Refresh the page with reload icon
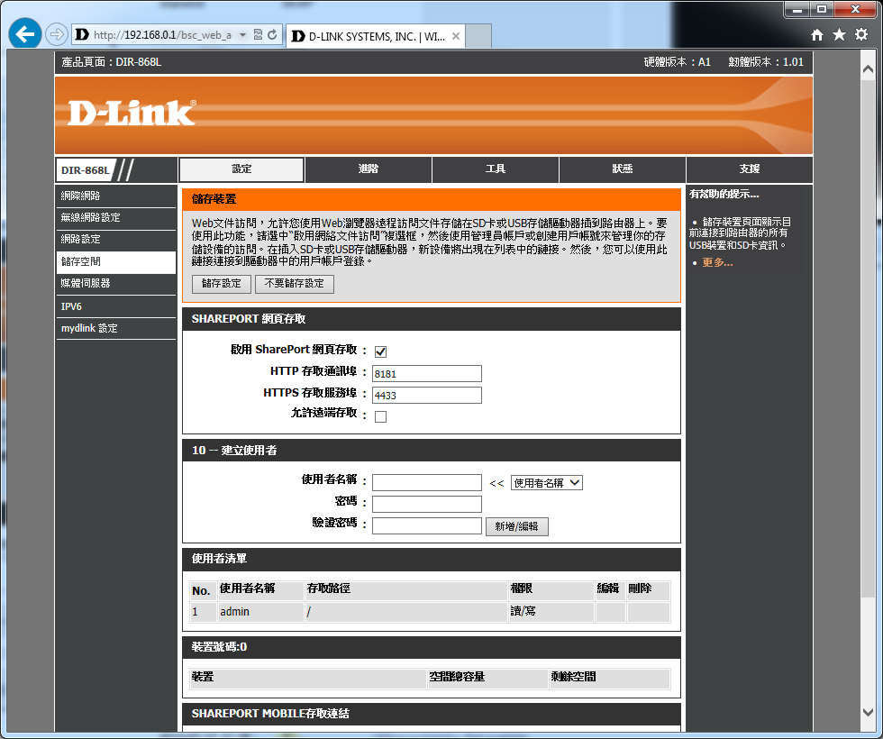 [x=273, y=35]
